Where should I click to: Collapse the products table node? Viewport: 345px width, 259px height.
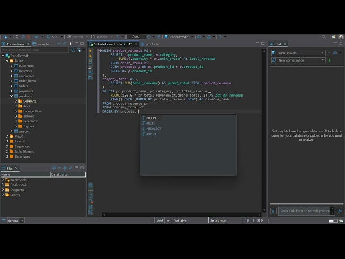[11, 96]
